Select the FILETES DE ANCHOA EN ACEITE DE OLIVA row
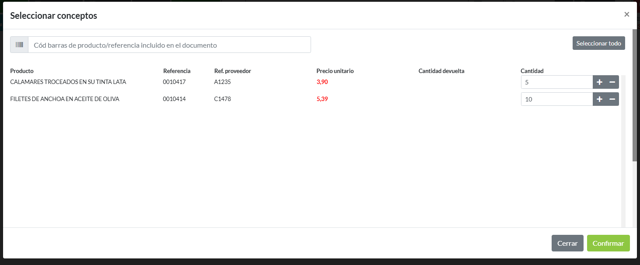Image resolution: width=640 pixels, height=265 pixels. 65,99
